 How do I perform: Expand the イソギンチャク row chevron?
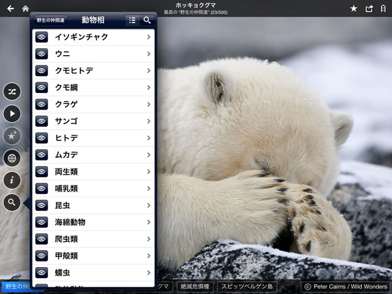click(x=149, y=37)
